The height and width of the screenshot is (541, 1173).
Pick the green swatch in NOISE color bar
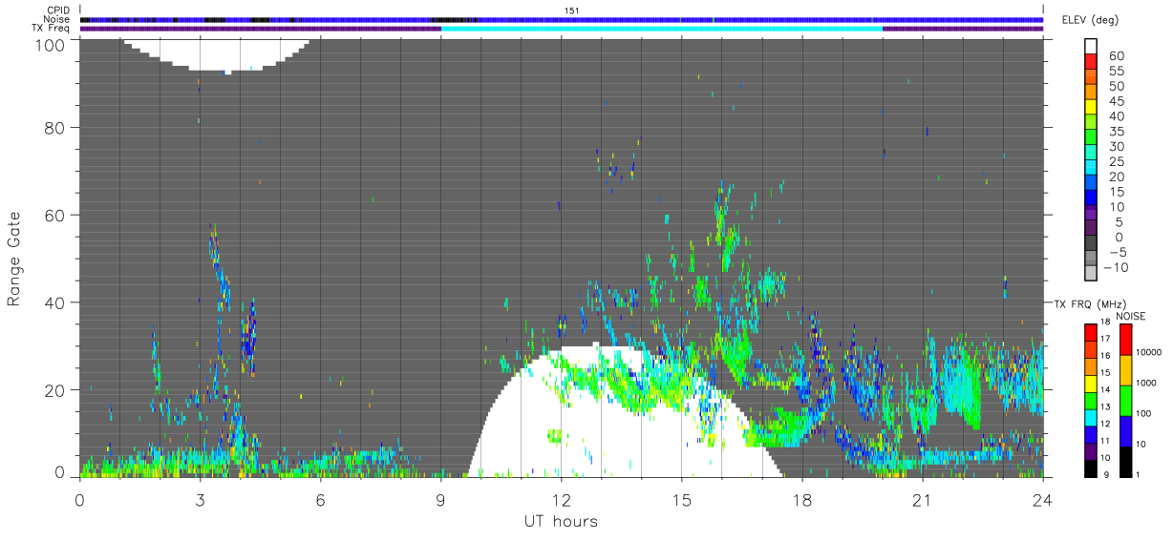point(1123,400)
